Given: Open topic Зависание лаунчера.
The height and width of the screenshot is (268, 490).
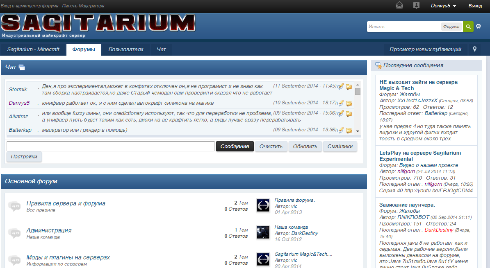Looking at the screenshot, I should point(407,205).
